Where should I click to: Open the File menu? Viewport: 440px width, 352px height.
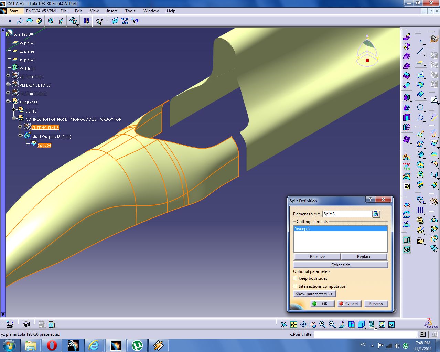click(64, 11)
